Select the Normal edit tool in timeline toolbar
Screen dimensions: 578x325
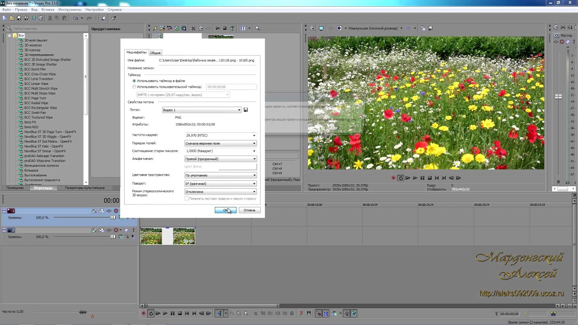coord(220,313)
